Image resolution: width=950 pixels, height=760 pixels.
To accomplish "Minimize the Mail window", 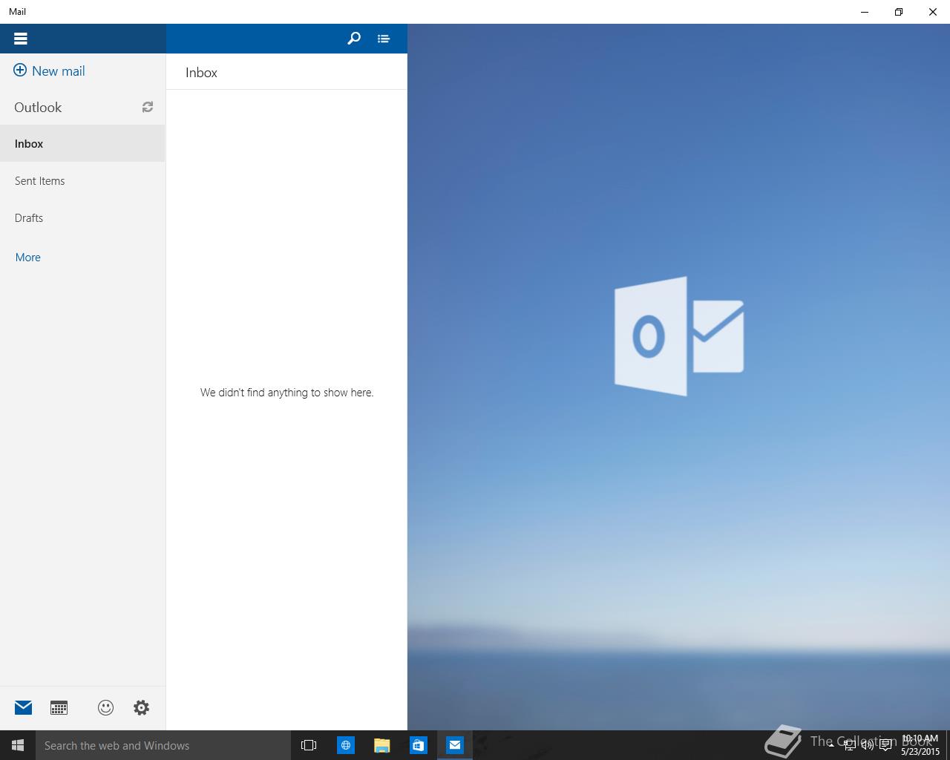I will coord(865,12).
